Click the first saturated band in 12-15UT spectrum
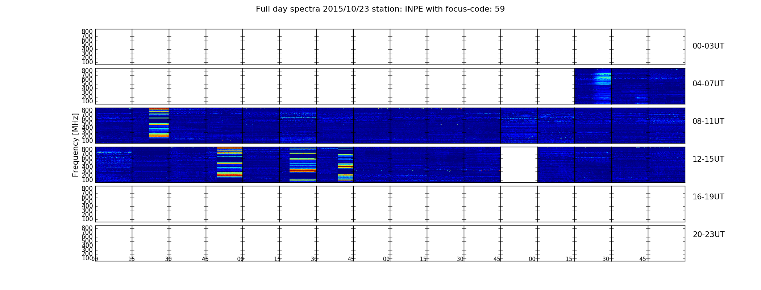 tap(230, 162)
